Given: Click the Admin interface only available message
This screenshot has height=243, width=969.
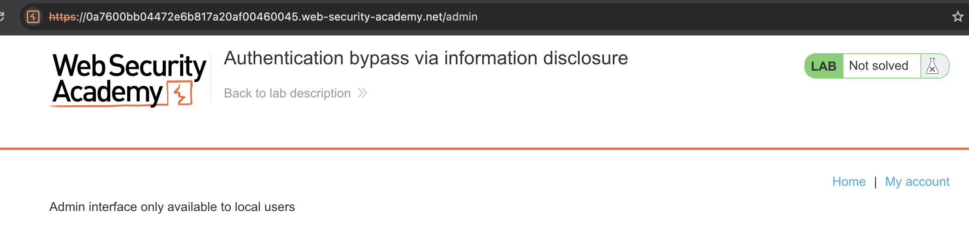Looking at the screenshot, I should tap(172, 207).
